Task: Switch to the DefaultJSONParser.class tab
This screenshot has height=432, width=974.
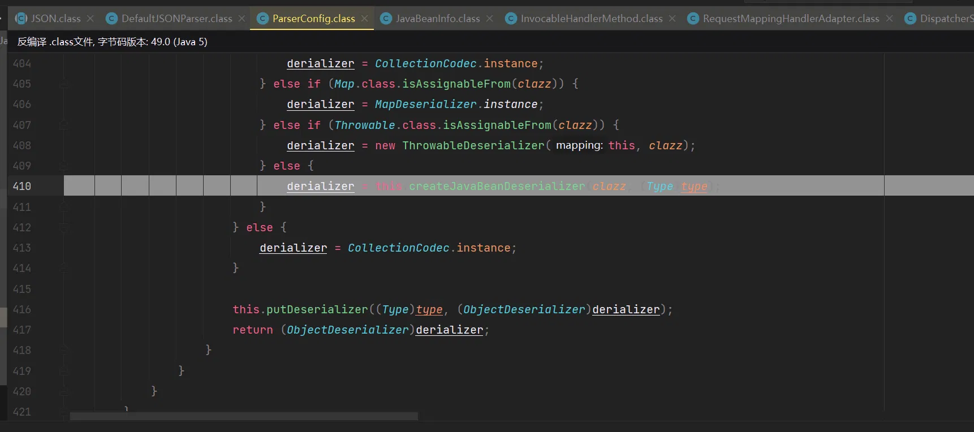Action: pyautogui.click(x=176, y=19)
